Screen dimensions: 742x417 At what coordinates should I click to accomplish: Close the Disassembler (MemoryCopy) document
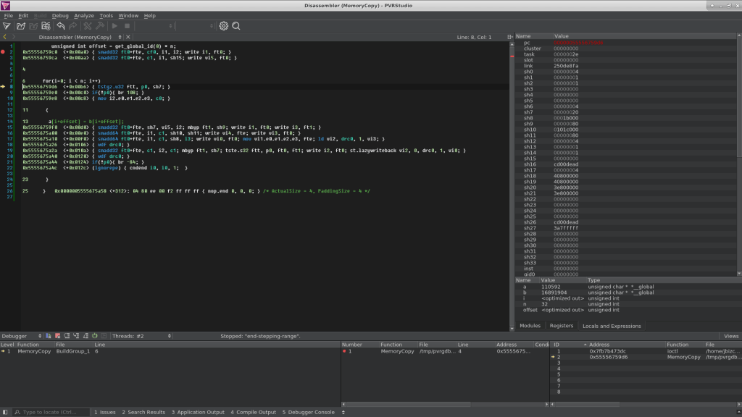coord(128,37)
